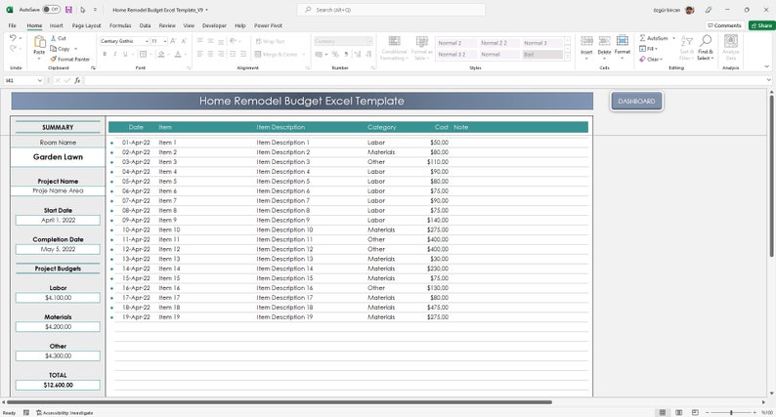The height and width of the screenshot is (417, 776).
Task: Open the number format Currency dropdown
Action: (369, 41)
